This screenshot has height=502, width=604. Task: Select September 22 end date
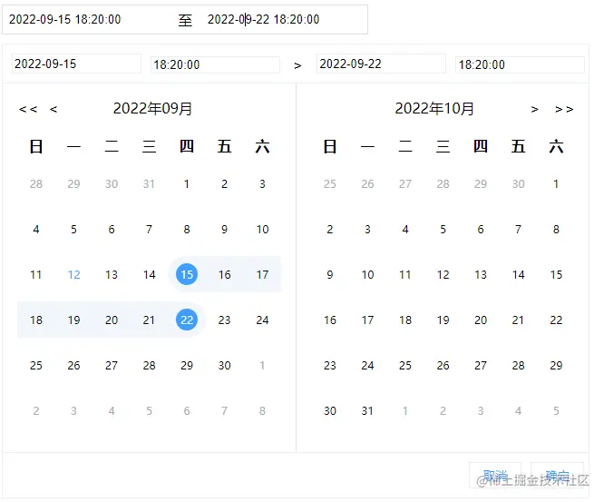187,320
